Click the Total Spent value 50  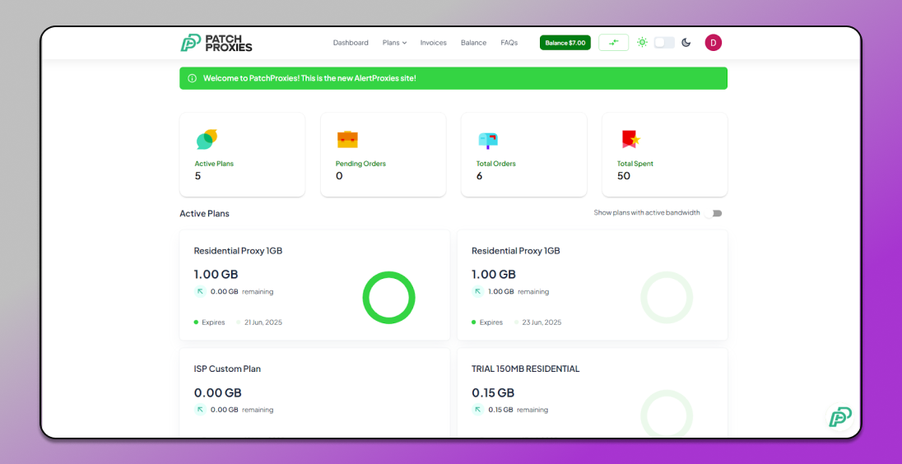coord(624,176)
